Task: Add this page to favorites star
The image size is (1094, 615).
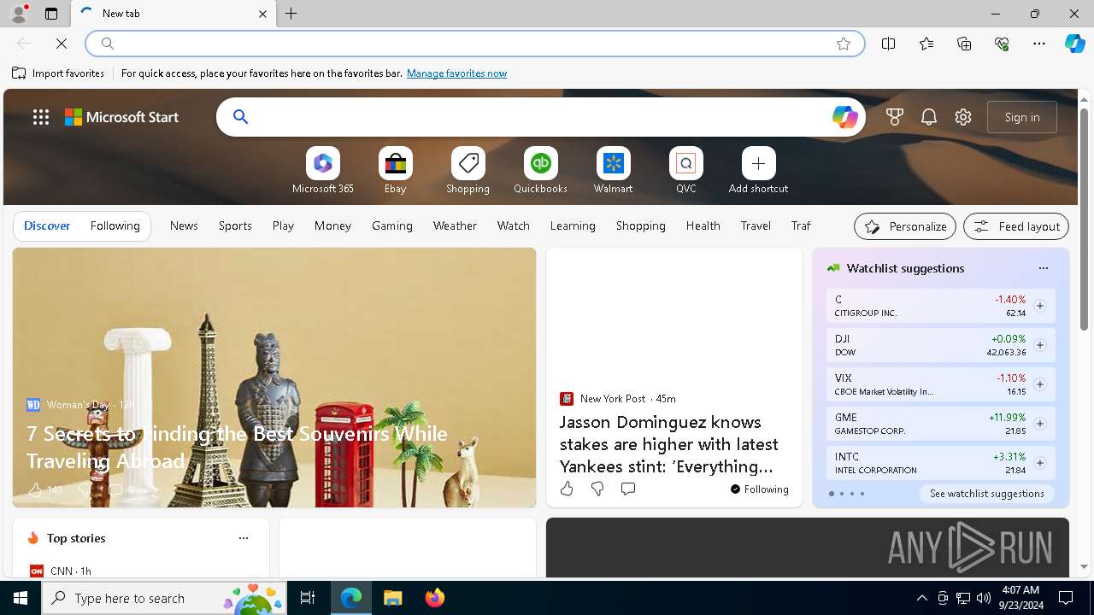Action: pos(844,44)
